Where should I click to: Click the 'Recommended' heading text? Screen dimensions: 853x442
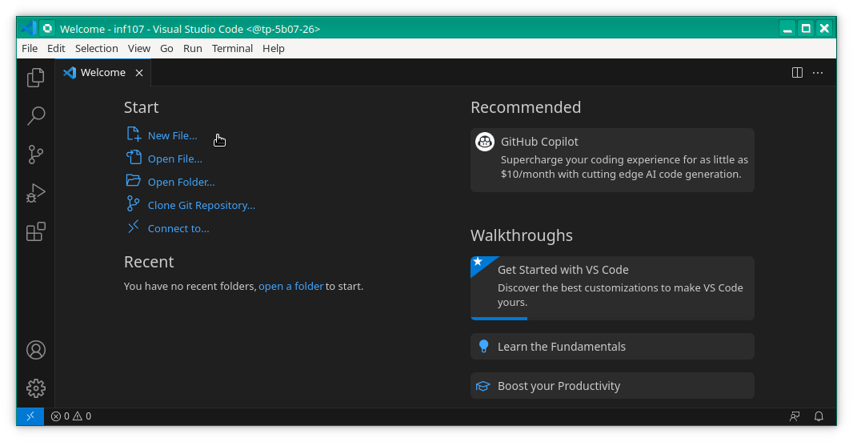[526, 107]
